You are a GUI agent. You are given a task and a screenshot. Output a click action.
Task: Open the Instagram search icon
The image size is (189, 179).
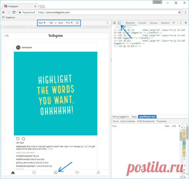[34, 173]
